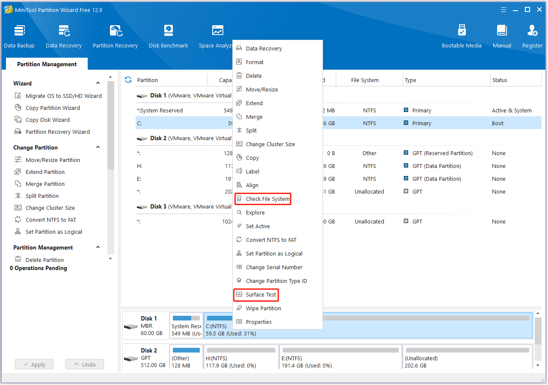548x385 pixels.
Task: Sort by the Type column header
Action: [447, 80]
